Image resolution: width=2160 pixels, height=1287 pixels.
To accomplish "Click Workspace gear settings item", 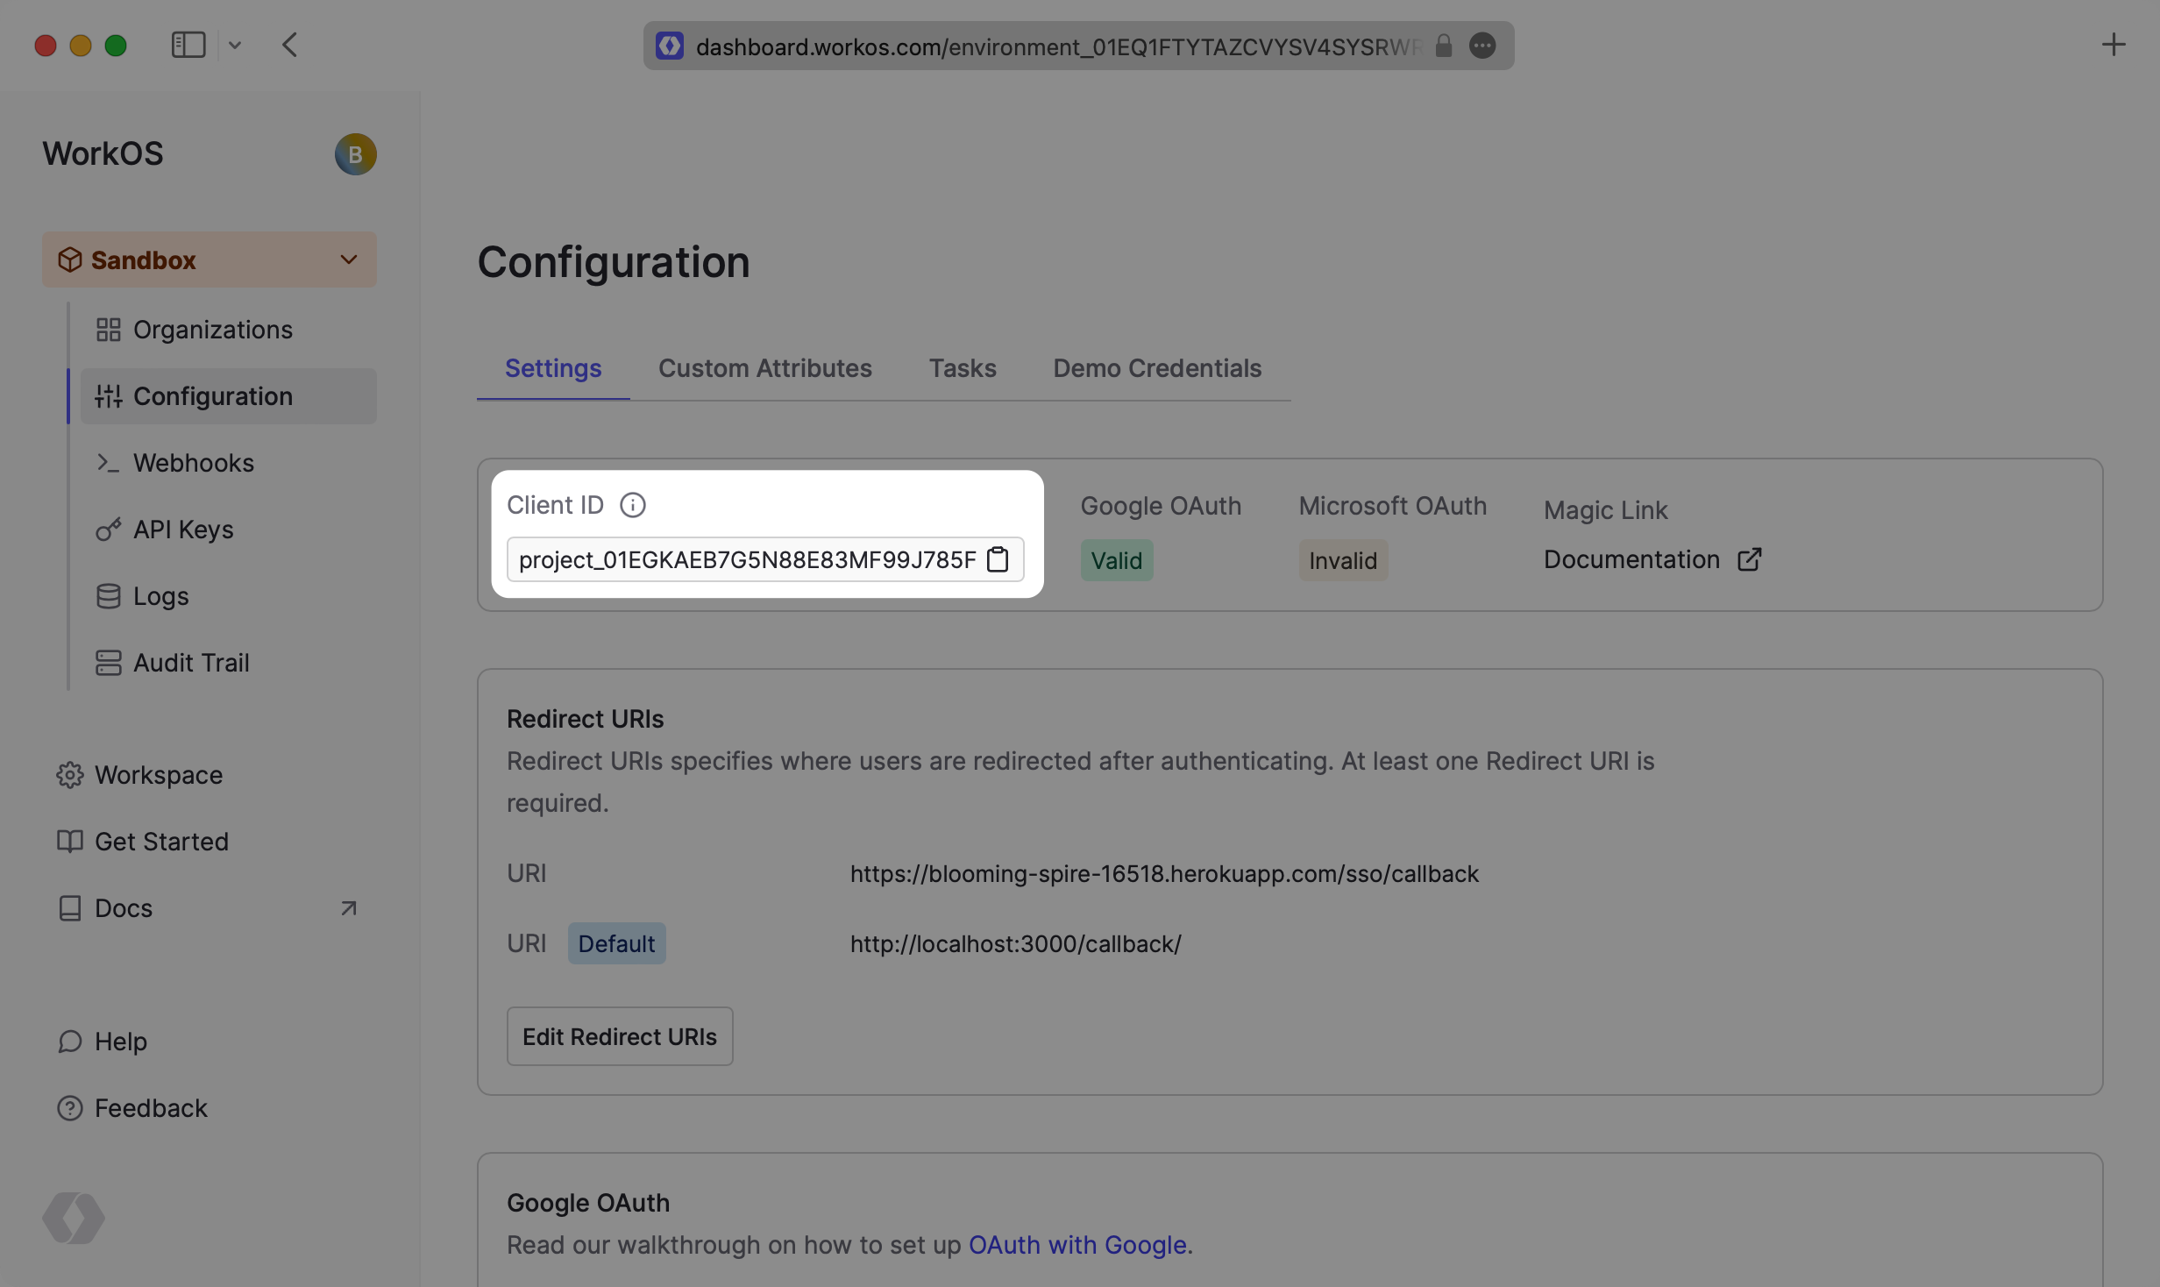I will [158, 775].
